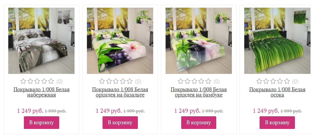Give Белая набережная a one-star rating
This screenshot has width=312, height=136.
tap(23, 81)
